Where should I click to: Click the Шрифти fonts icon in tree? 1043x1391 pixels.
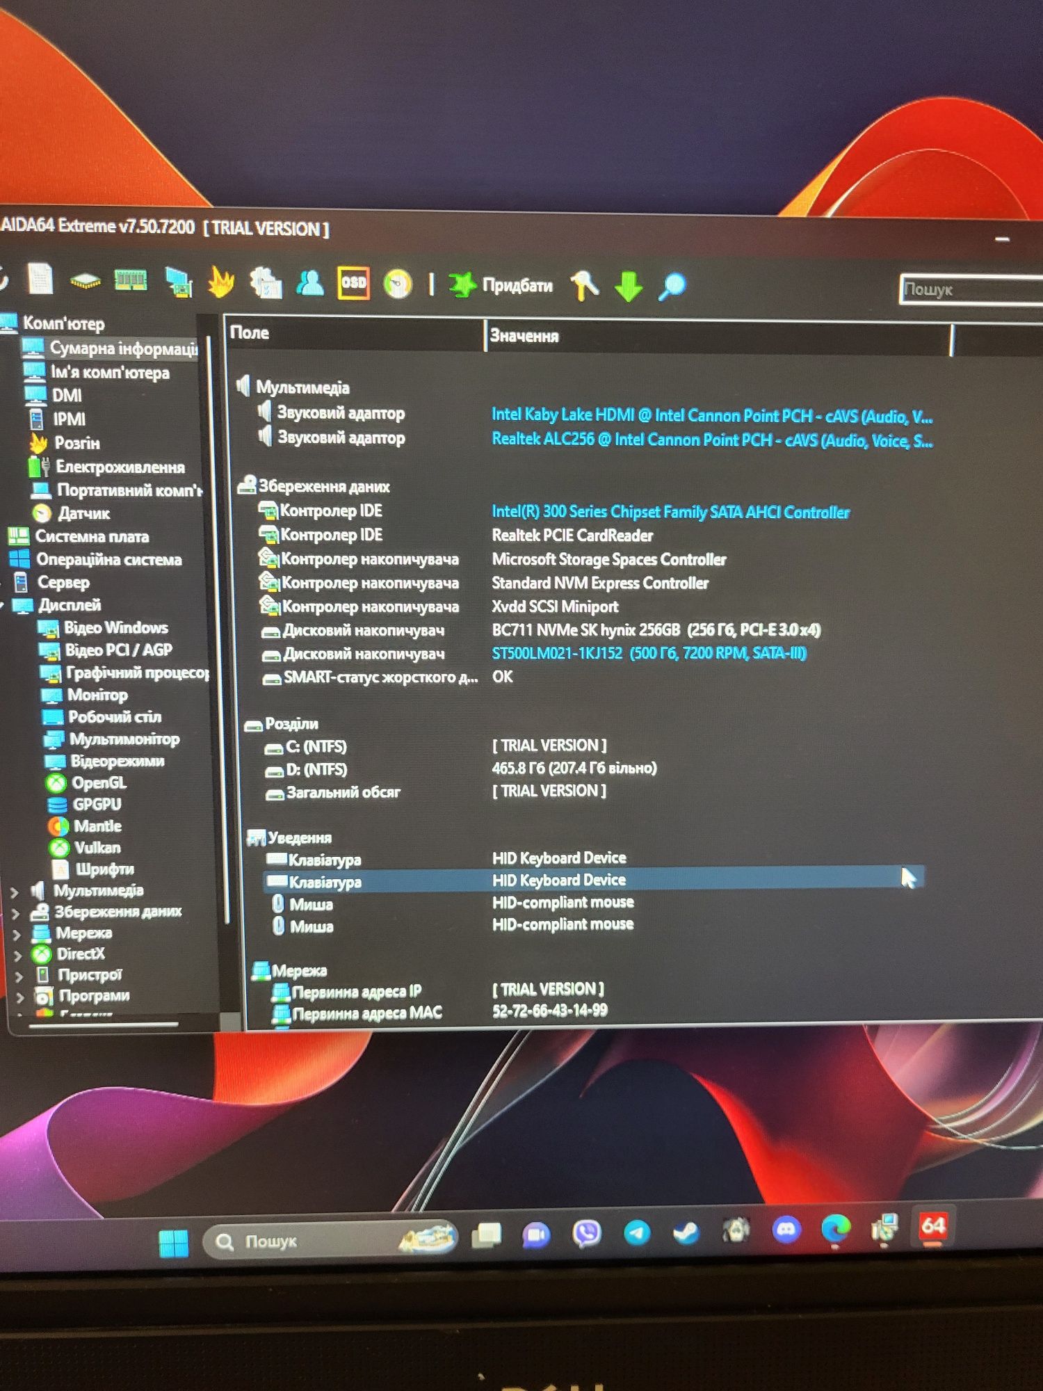pos(61,869)
